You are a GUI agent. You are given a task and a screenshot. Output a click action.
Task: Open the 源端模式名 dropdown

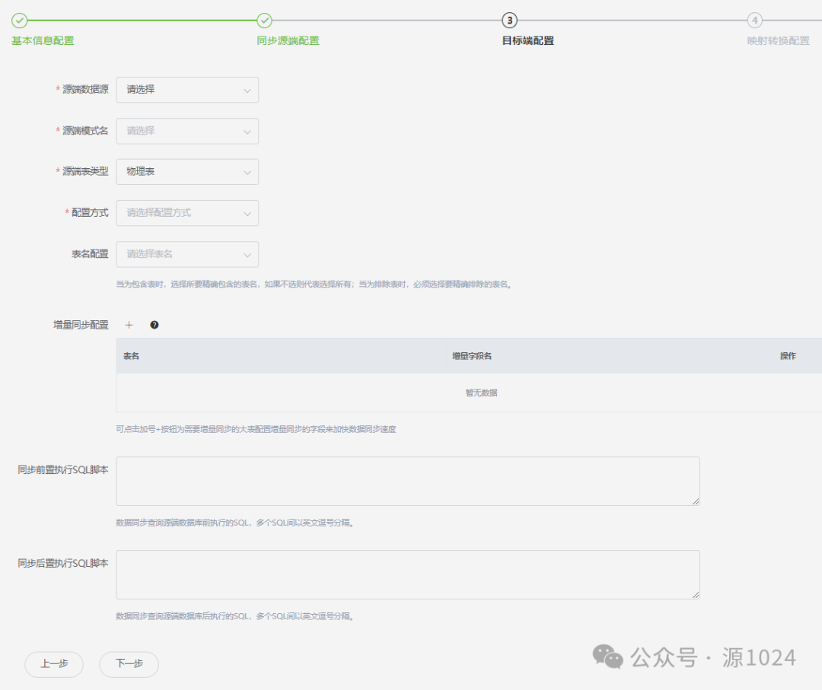click(187, 131)
